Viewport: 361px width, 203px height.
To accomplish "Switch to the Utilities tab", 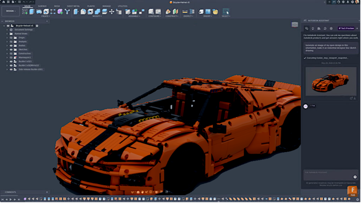I will click(x=122, y=6).
